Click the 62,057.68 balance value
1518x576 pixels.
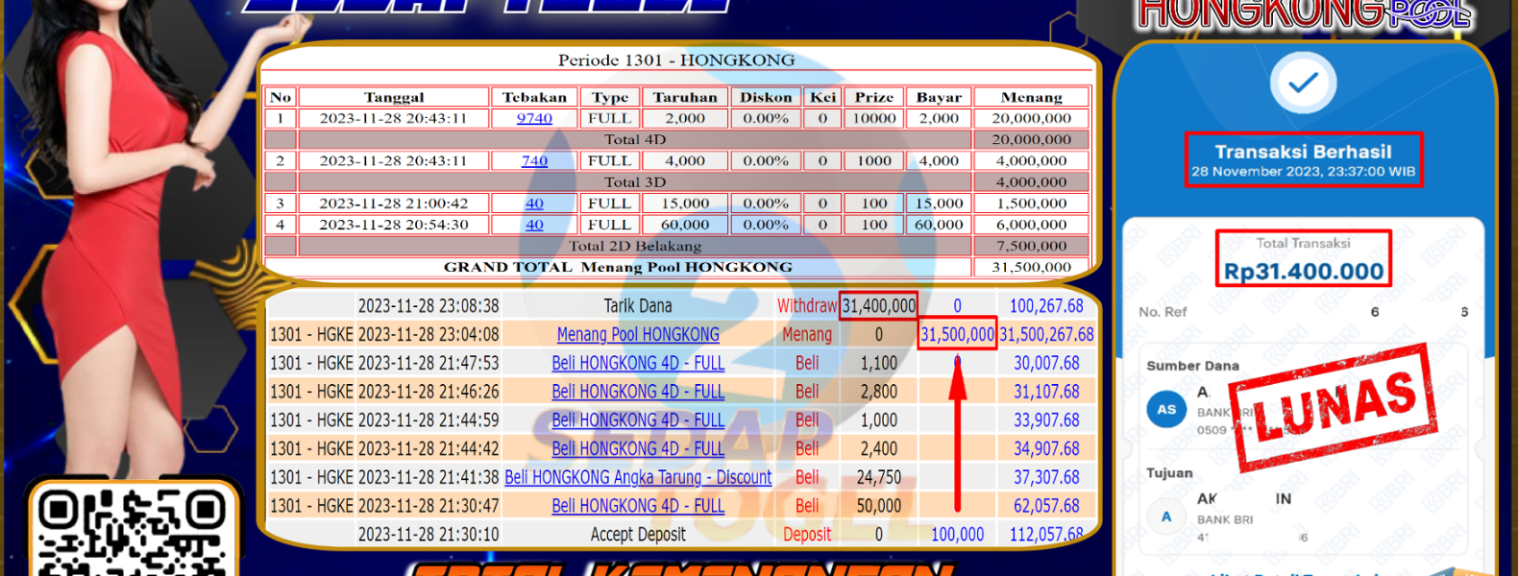1046,505
